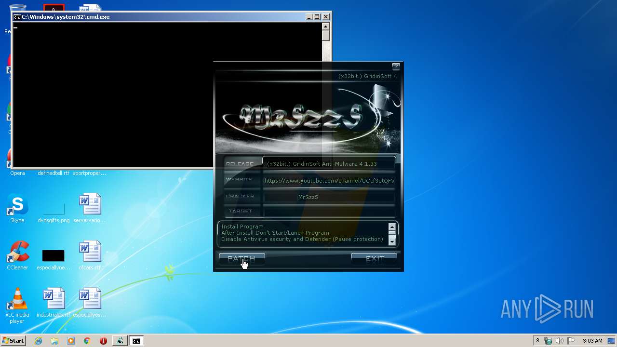This screenshot has height=347, width=617.
Task: Open the Windows Start menu
Action: pos(13,341)
